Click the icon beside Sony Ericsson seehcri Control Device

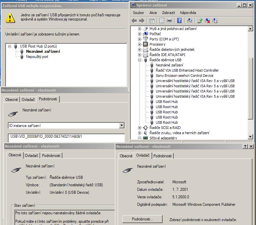[x=152, y=76]
